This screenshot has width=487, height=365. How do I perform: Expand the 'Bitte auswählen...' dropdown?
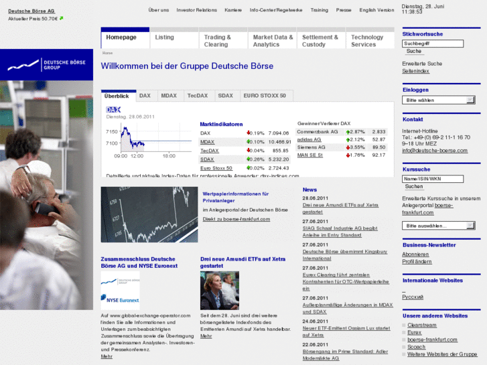click(x=439, y=226)
